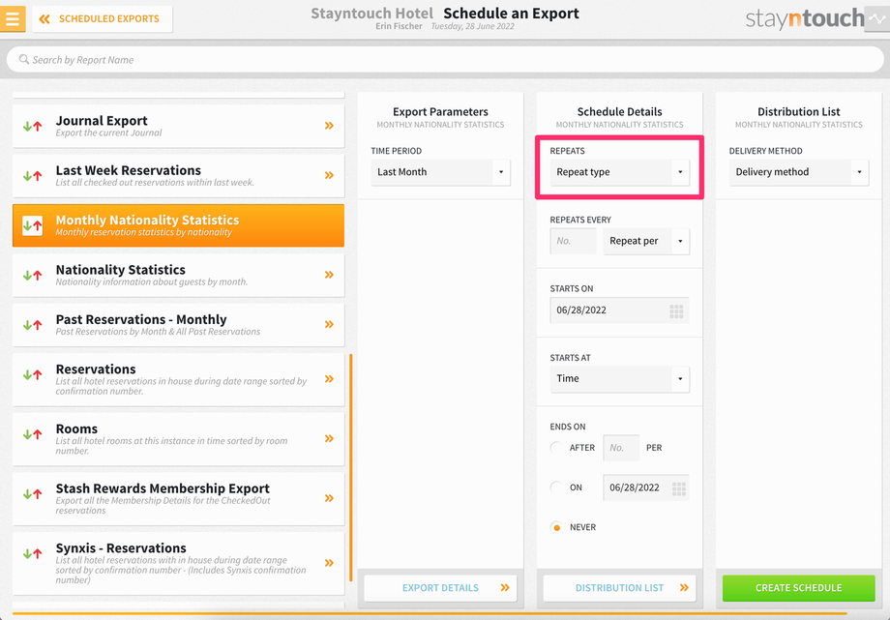Click Nationality Statistics arrows icon
Screen dimensions: 890x620
[x=32, y=275]
